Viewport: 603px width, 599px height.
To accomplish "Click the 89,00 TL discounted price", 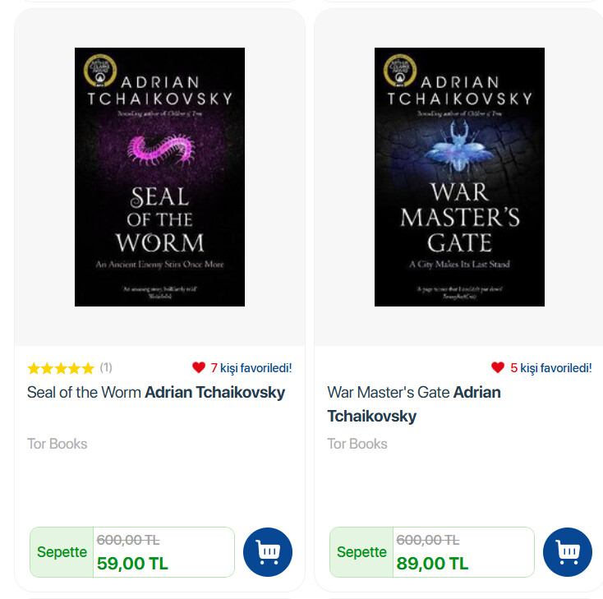I will pos(432,564).
